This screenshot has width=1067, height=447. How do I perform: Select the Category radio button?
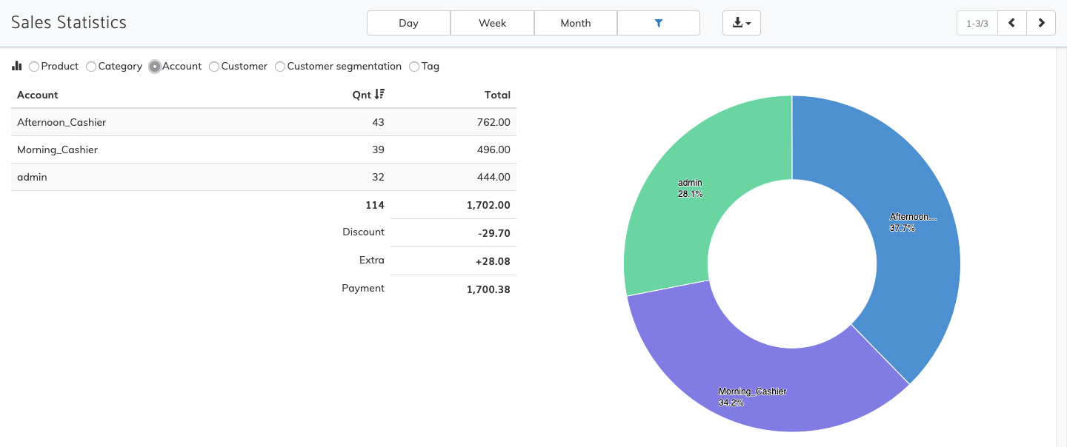[90, 67]
